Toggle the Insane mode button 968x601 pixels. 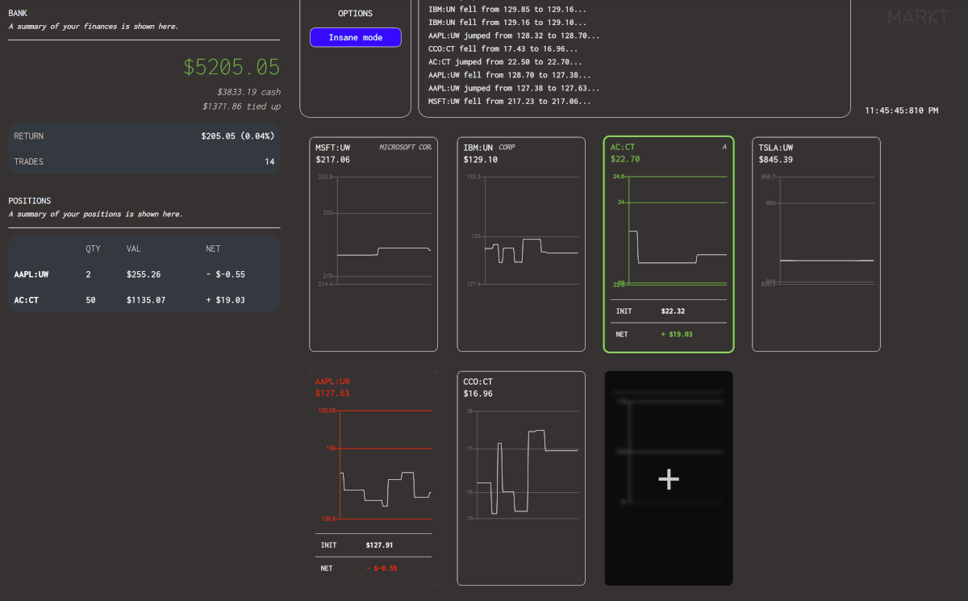(x=356, y=37)
